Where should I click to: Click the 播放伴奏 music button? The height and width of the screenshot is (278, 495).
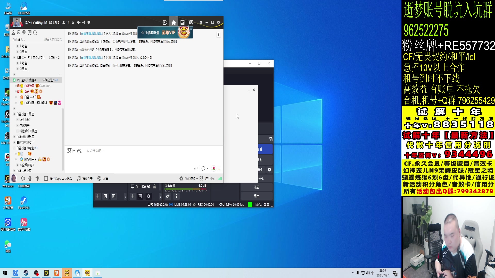click(85, 178)
